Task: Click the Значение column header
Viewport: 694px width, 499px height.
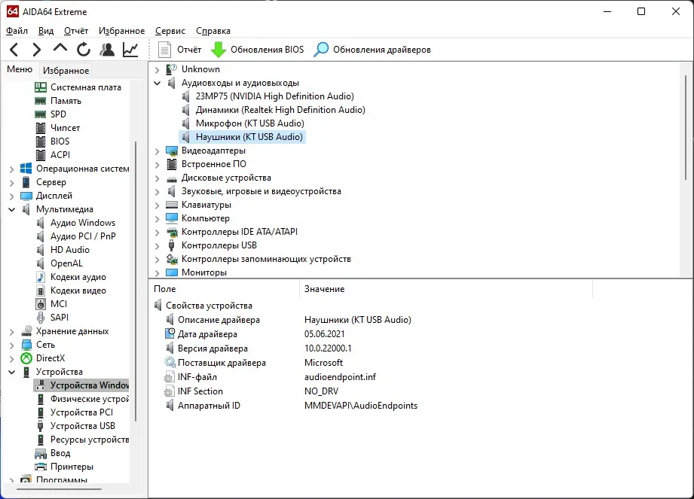Action: coord(446,289)
